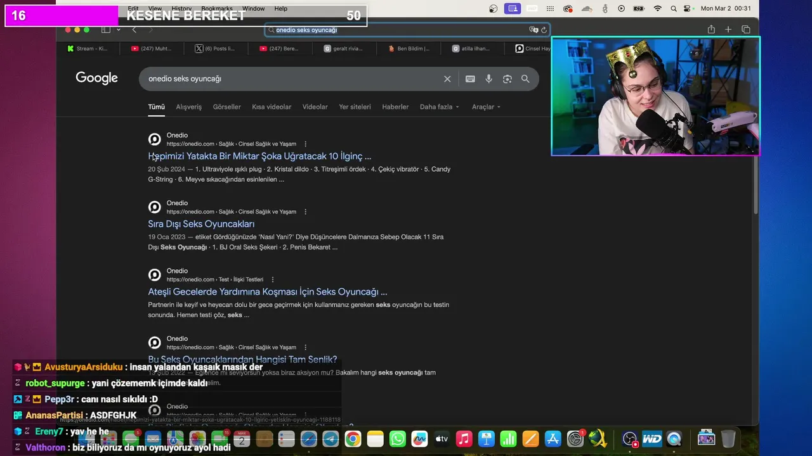Open Ateşli Gecelerde Yardımına Koşması link

coord(267,291)
